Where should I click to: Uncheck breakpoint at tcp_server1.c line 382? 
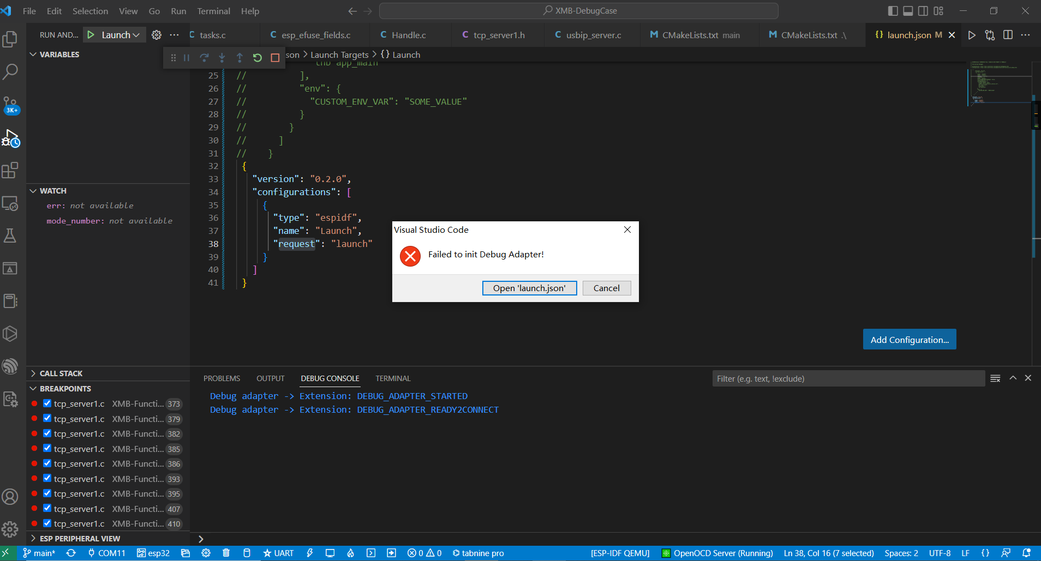click(47, 433)
